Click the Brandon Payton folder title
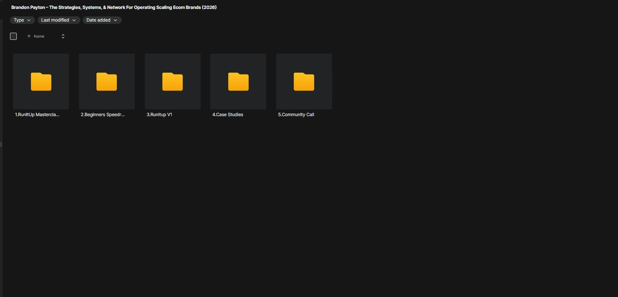Screen dimensions: 618x297 (x=114, y=7)
